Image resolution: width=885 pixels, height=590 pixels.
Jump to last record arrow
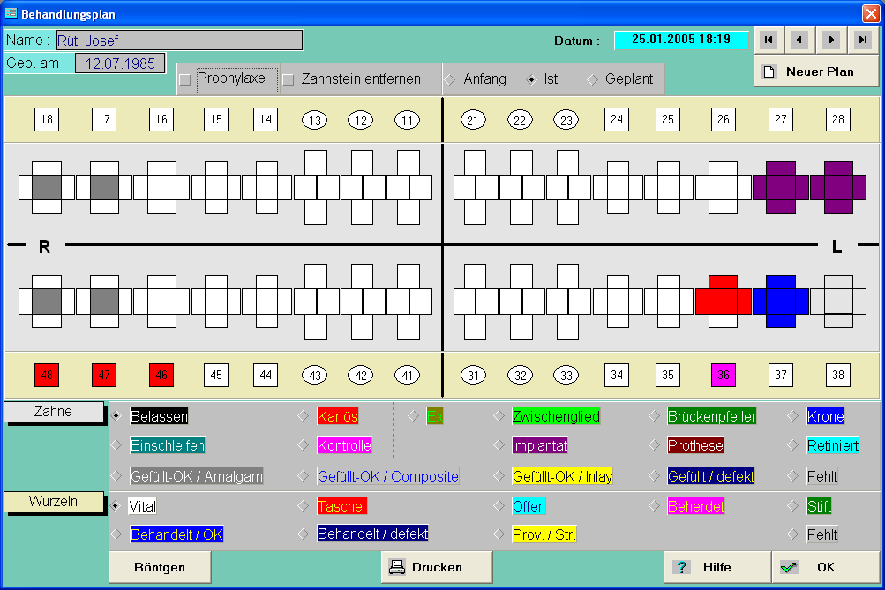[861, 40]
